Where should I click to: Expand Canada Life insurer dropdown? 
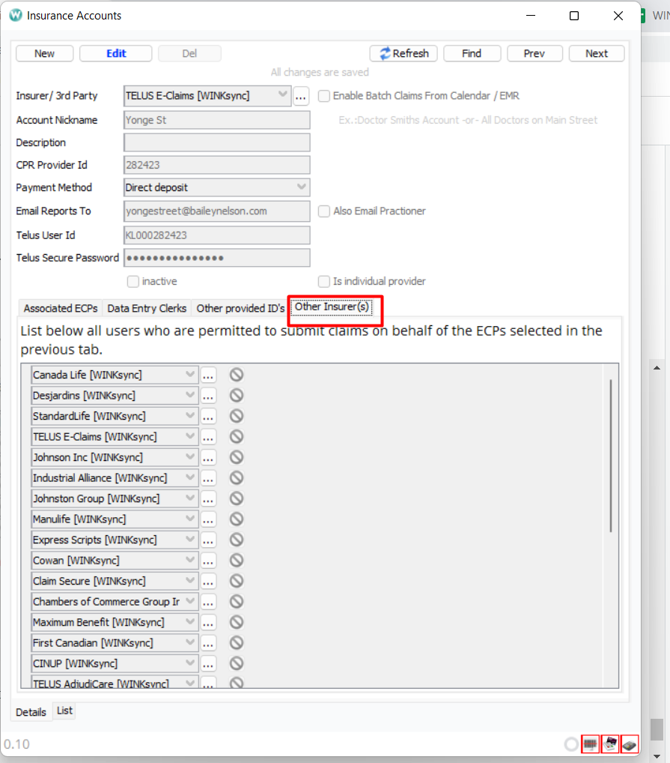coord(190,375)
